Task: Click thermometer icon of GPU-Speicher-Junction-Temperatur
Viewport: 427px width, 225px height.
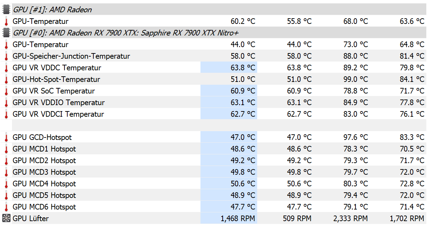Action: point(6,56)
